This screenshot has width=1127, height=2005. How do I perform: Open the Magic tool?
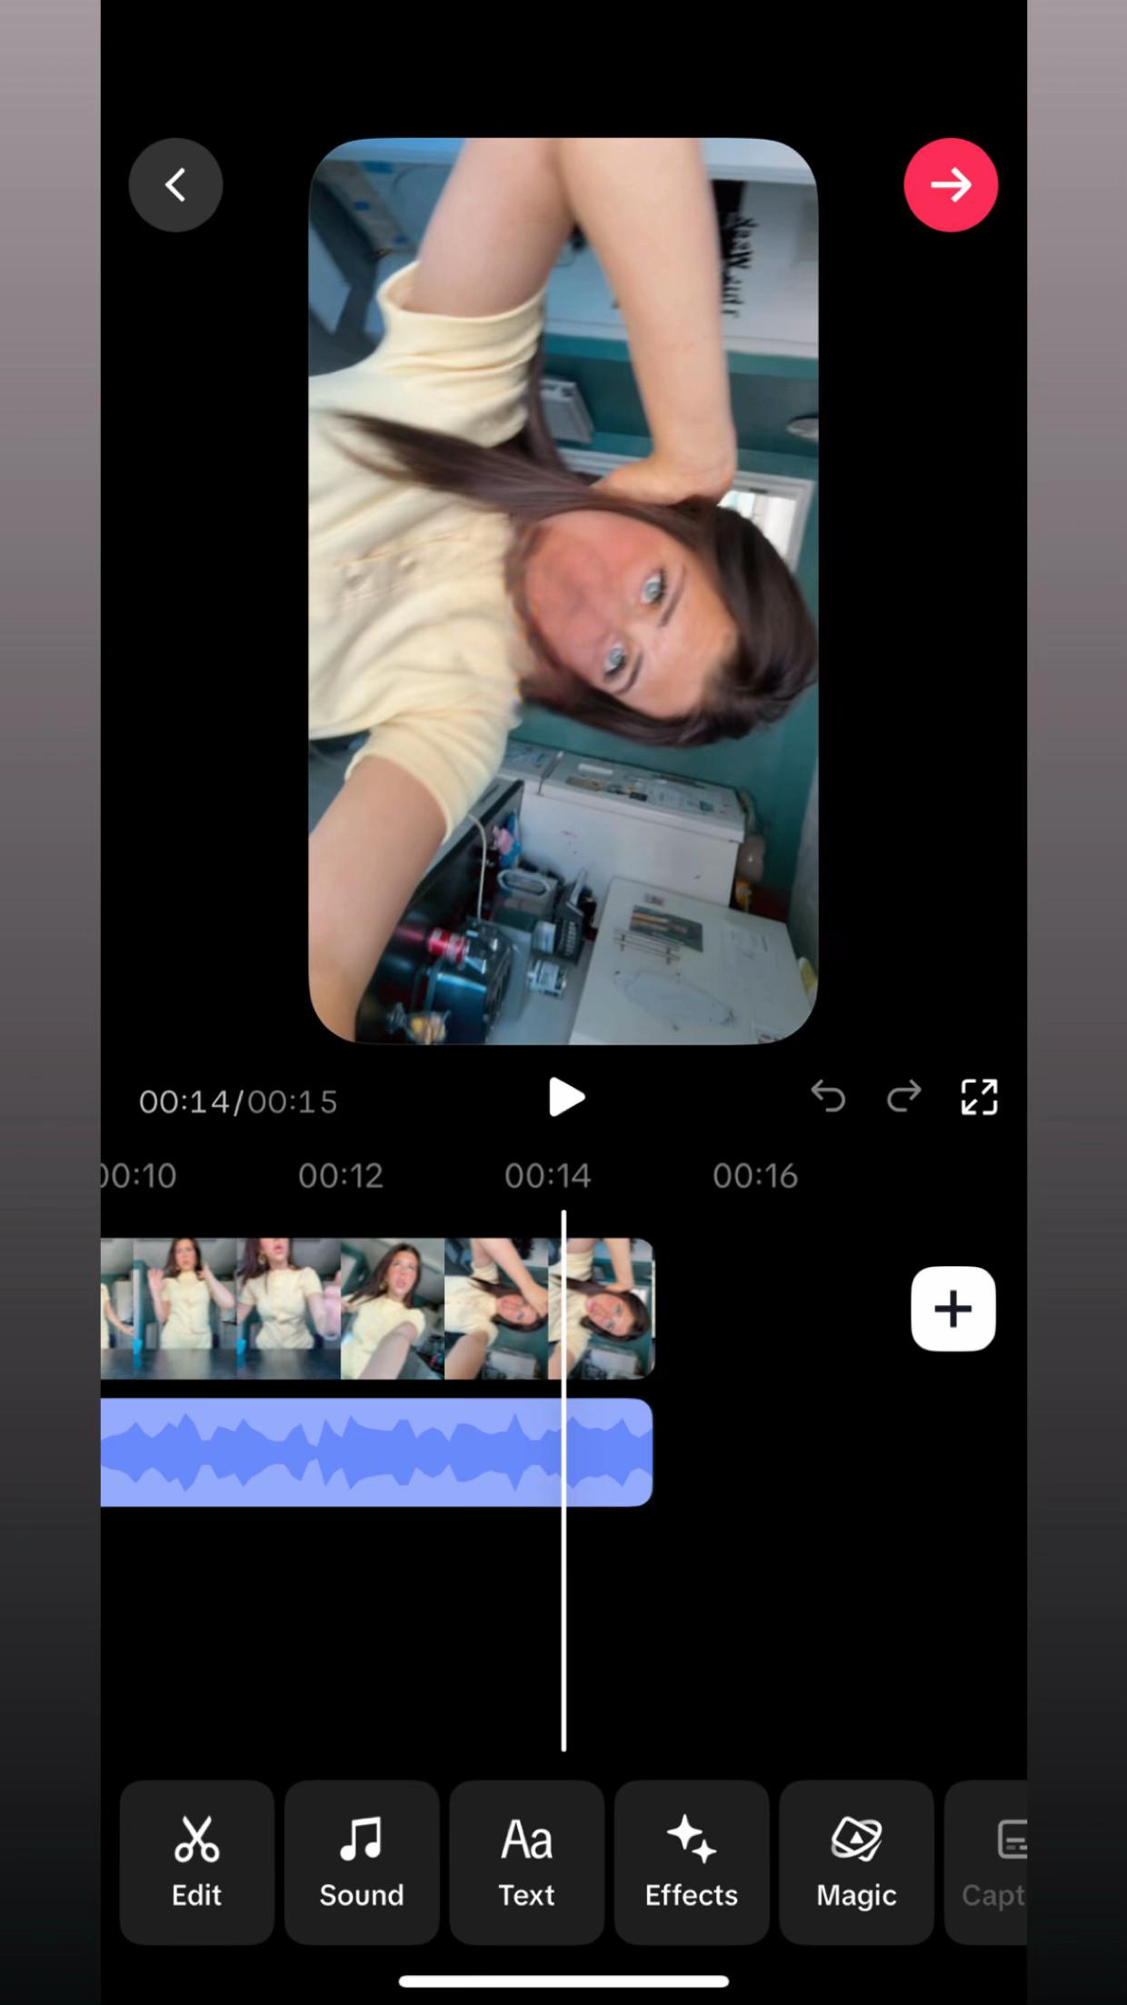(856, 1861)
